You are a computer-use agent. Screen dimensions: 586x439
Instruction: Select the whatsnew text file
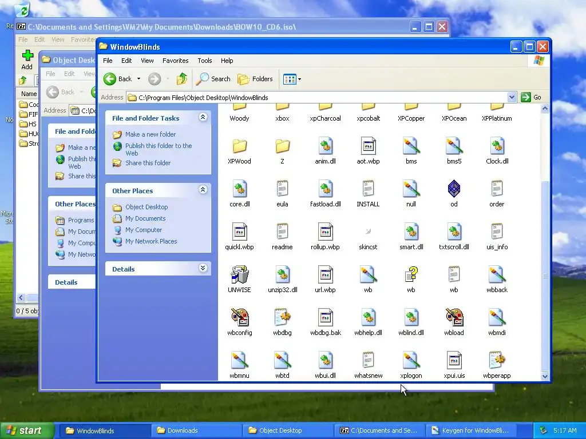[368, 361]
